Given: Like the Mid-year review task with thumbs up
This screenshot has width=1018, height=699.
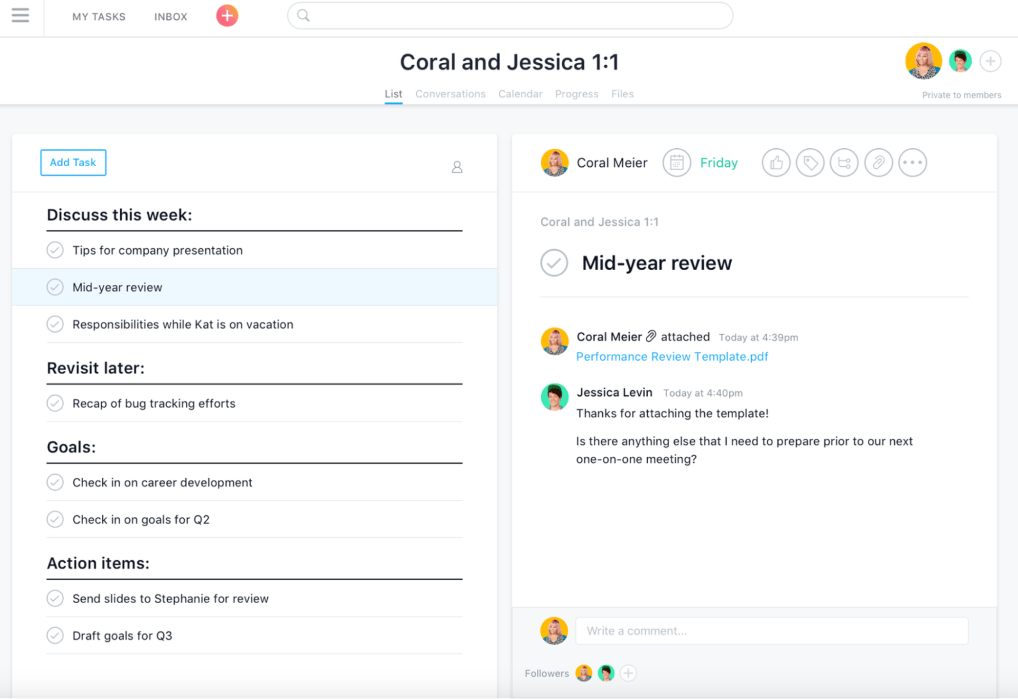Looking at the screenshot, I should point(776,163).
